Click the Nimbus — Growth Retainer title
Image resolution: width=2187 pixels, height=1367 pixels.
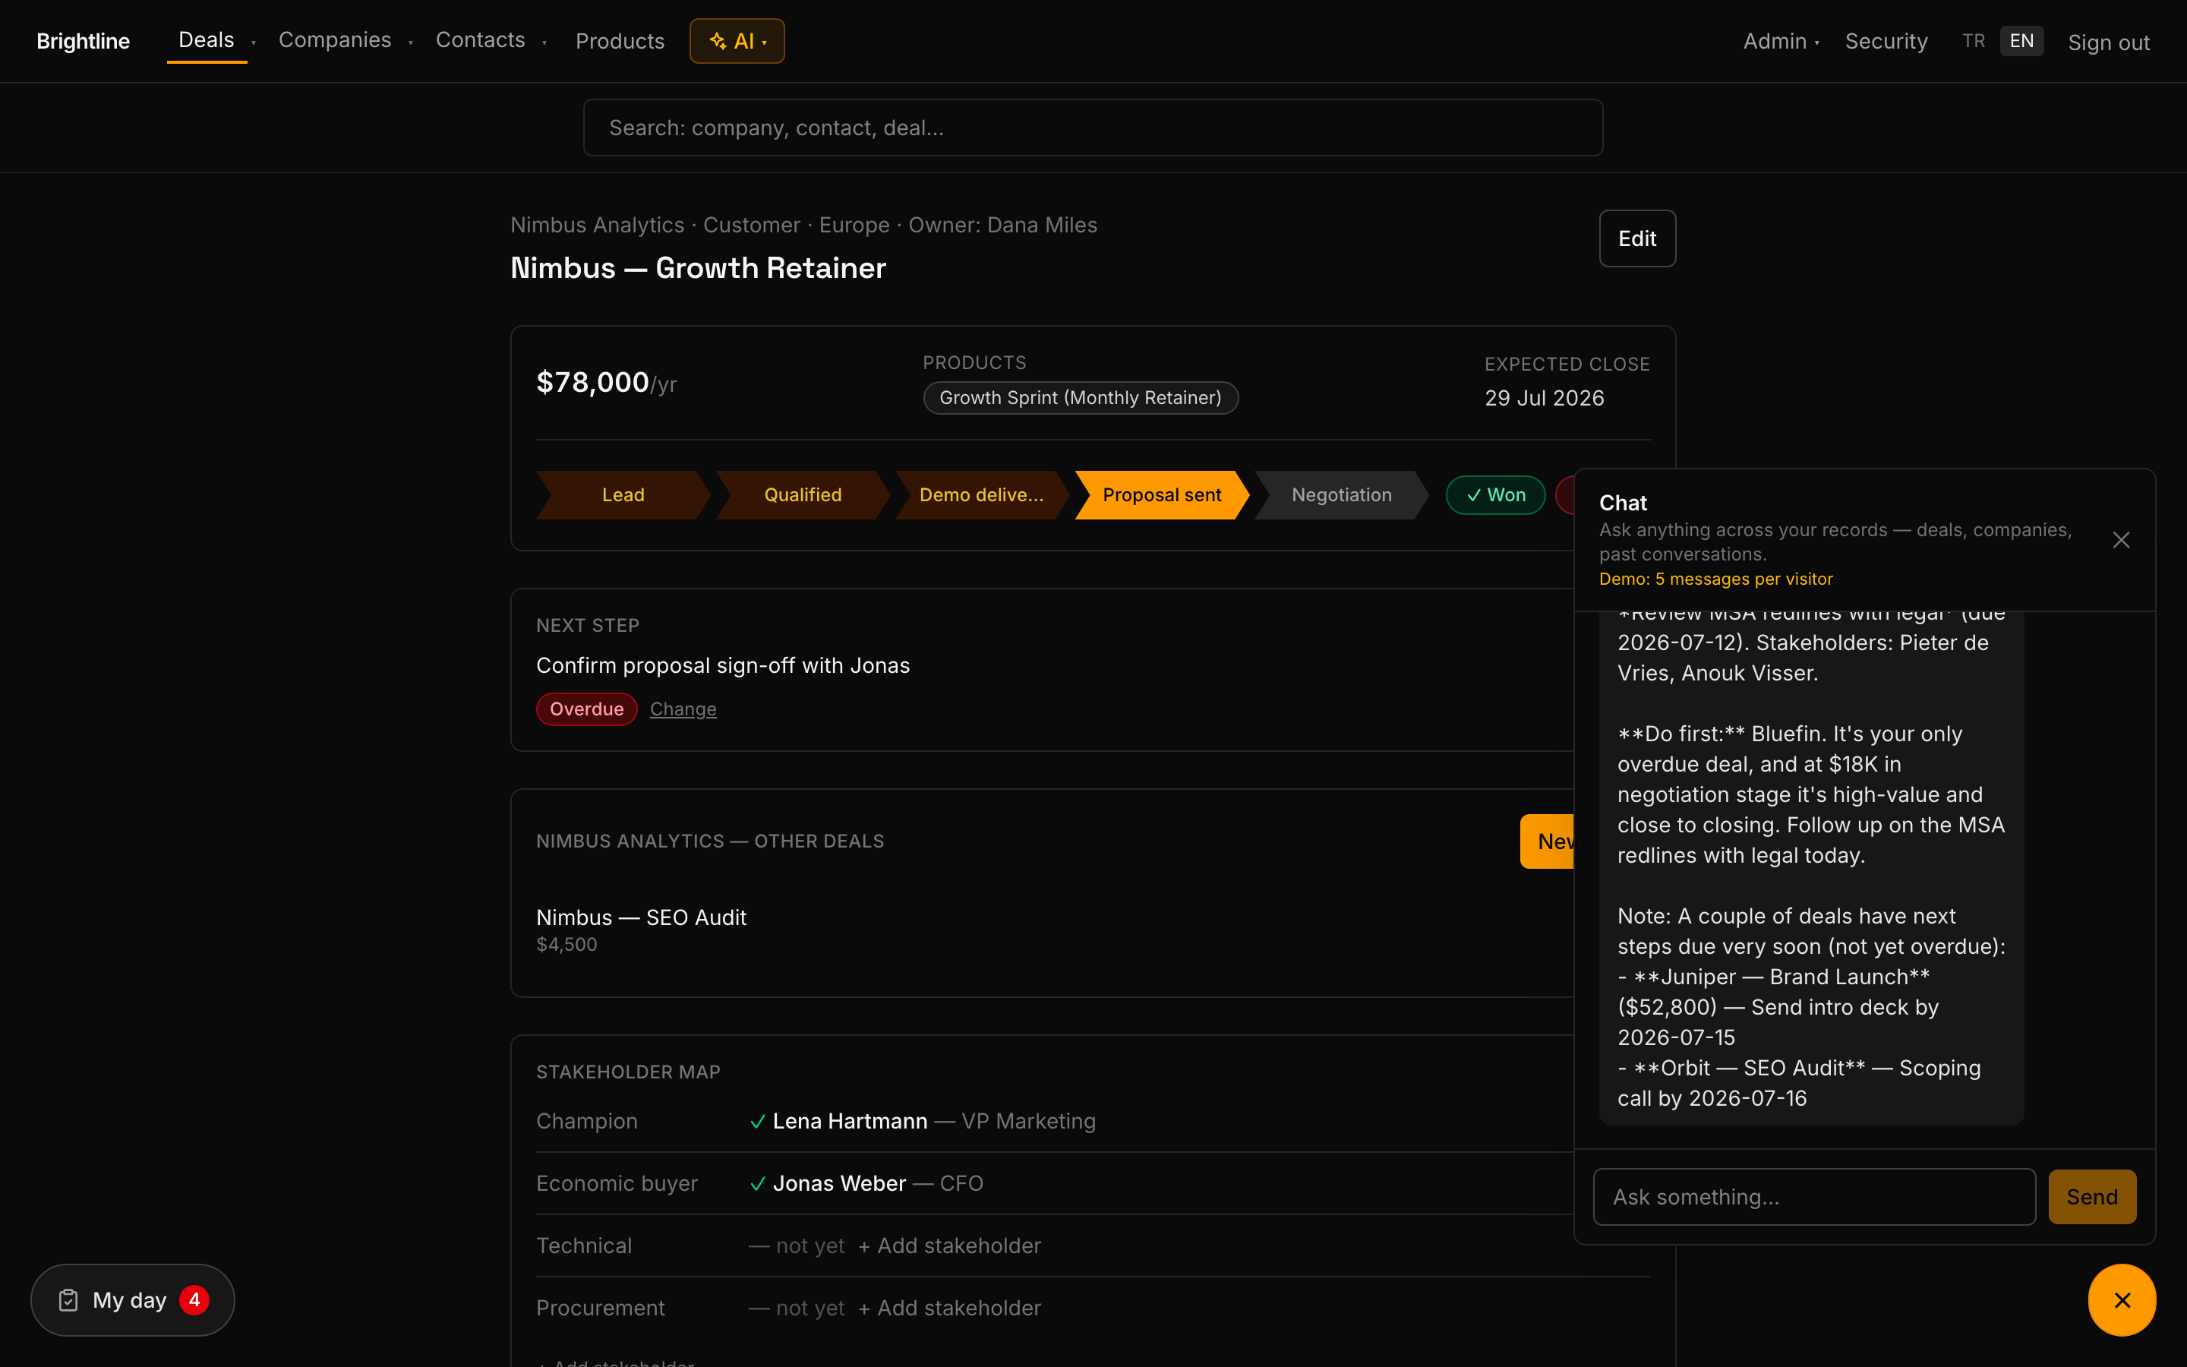698,269
